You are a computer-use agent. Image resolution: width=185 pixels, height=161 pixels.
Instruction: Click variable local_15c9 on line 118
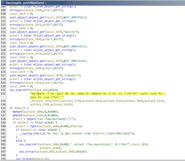tap(18, 43)
